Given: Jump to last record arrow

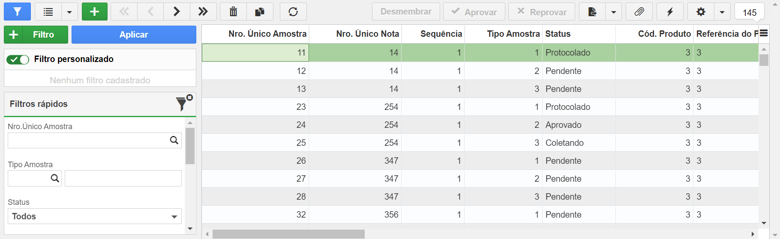Looking at the screenshot, I should tap(203, 12).
